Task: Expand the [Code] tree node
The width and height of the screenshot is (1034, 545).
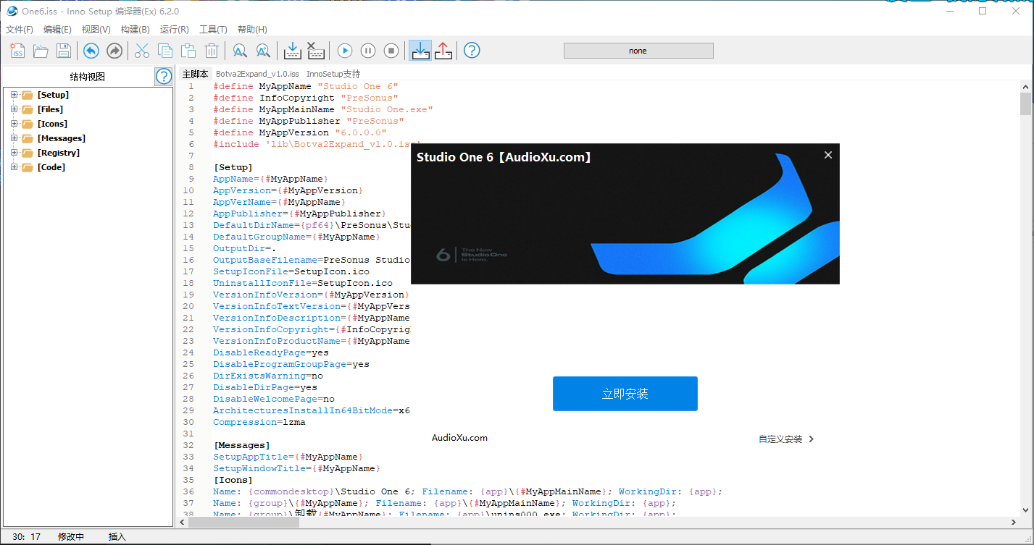Action: pyautogui.click(x=14, y=167)
